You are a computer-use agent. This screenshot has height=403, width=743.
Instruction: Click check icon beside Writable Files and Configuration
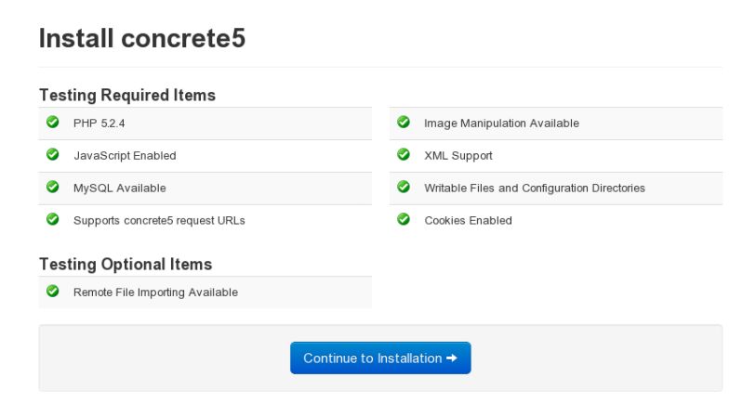tap(403, 188)
